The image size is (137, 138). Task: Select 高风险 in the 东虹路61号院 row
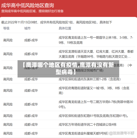pyautogui.click(x=8, y=116)
